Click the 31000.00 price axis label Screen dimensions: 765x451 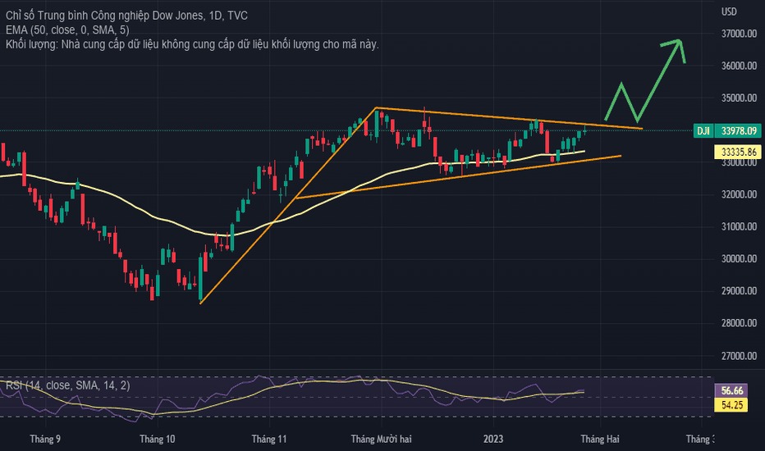(739, 226)
